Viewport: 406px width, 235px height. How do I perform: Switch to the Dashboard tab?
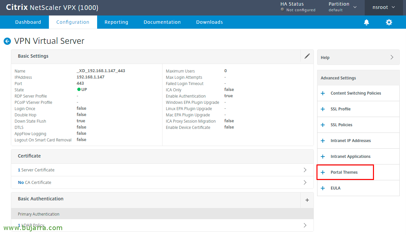pyautogui.click(x=28, y=22)
